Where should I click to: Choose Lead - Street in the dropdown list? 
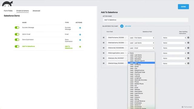141,67
